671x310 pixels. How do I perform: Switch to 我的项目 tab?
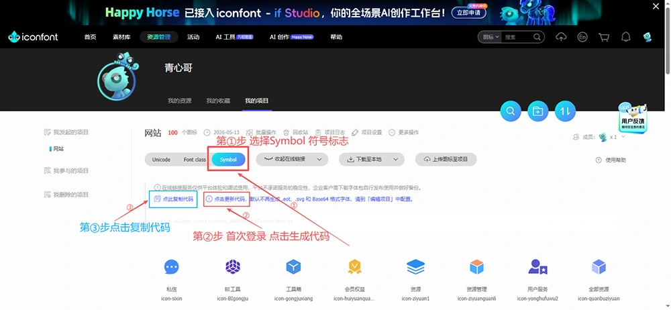(257, 101)
